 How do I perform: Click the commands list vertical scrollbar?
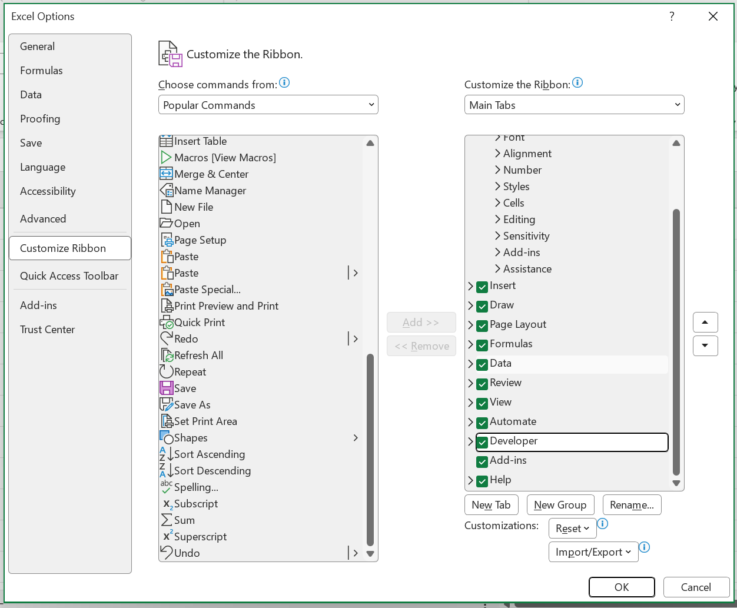point(370,450)
